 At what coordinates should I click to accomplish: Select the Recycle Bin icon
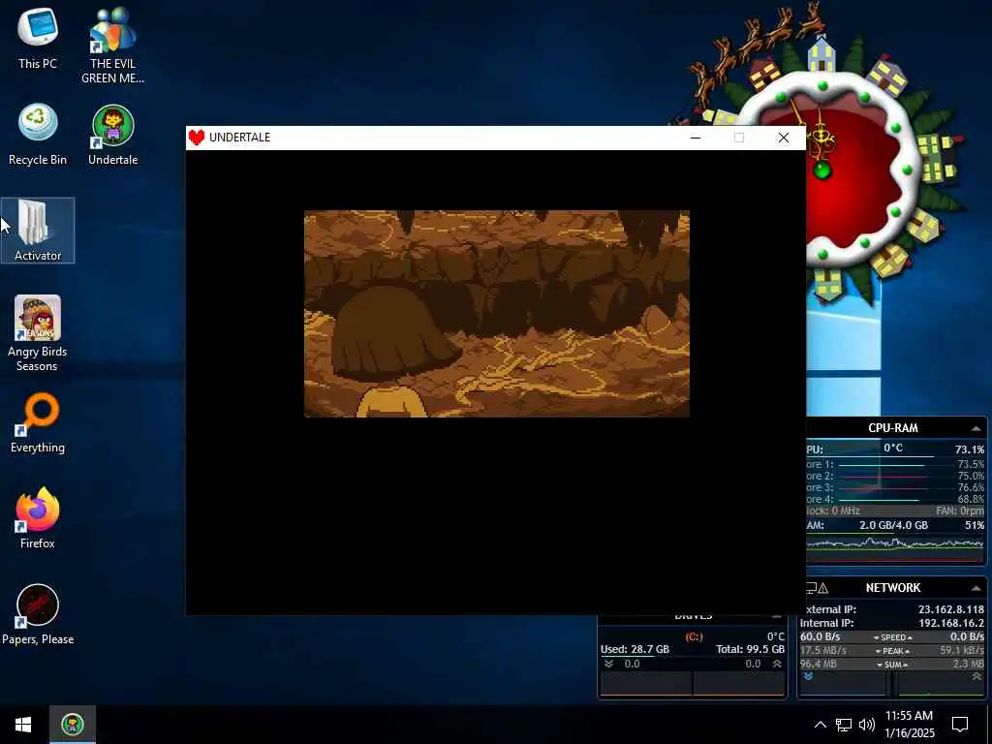(x=38, y=134)
